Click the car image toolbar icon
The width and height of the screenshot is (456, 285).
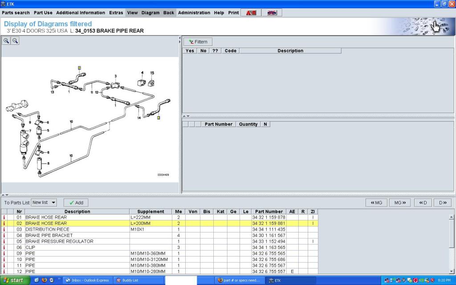tap(272, 13)
